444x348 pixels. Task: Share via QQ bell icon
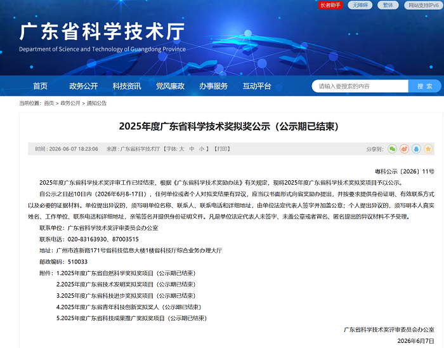click(x=416, y=149)
